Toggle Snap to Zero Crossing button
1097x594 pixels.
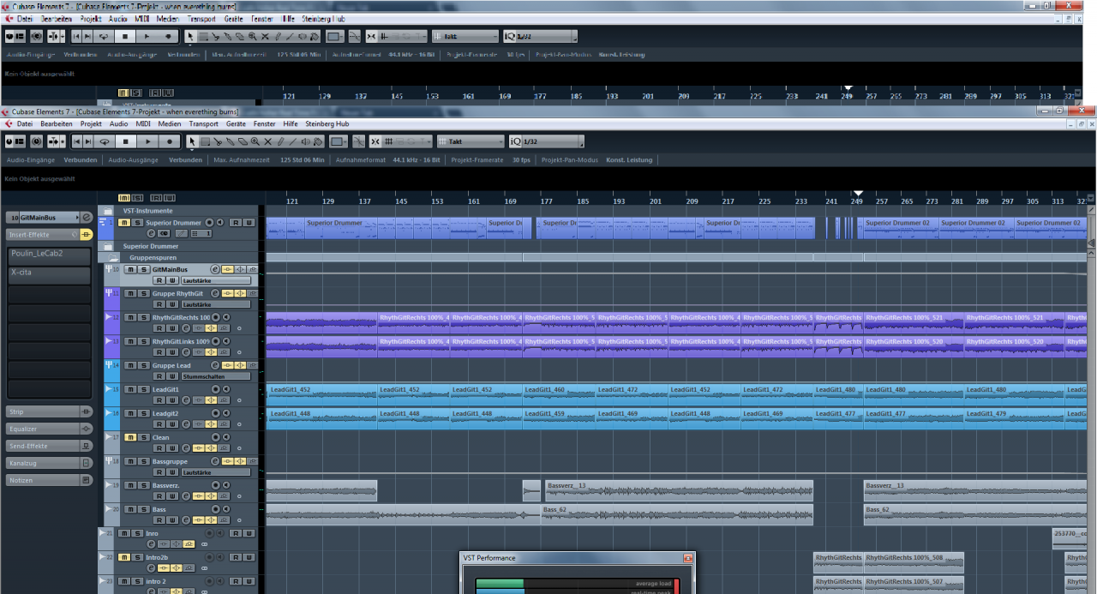[x=358, y=141]
